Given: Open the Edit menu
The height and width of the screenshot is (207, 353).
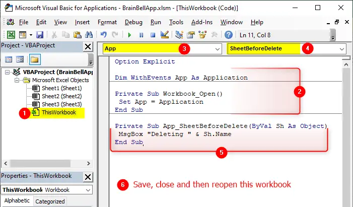Looking at the screenshot, I should coord(41,22).
